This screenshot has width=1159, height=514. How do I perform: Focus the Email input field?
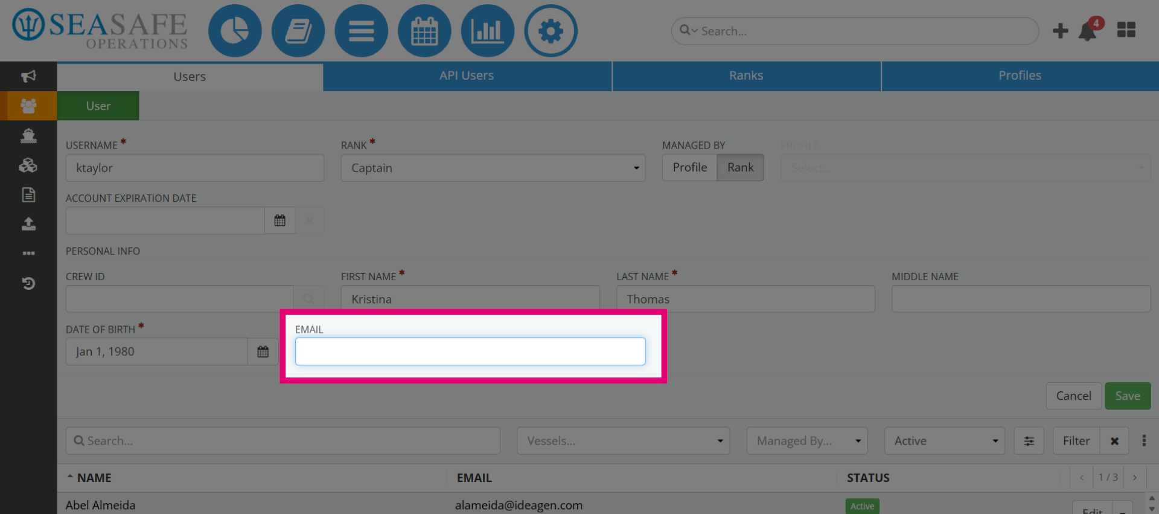pos(470,352)
